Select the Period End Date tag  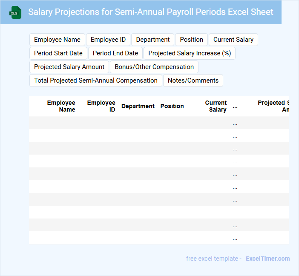point(115,53)
